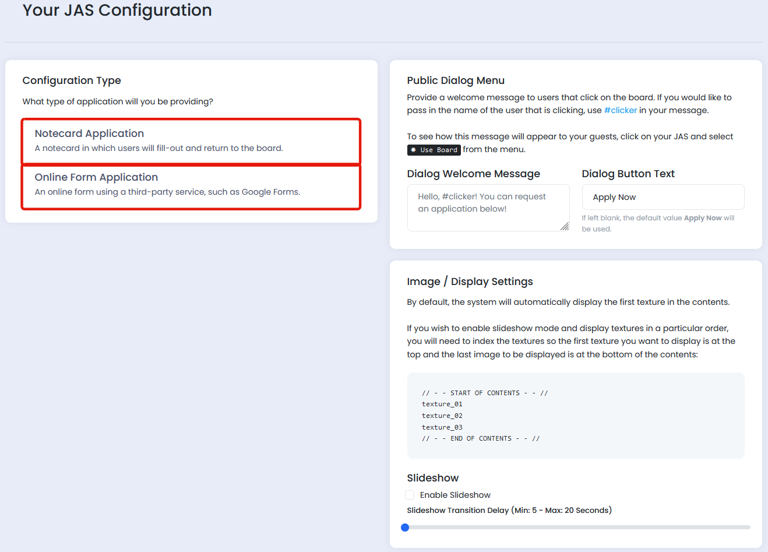Click the bold Apply Now hint text

703,218
